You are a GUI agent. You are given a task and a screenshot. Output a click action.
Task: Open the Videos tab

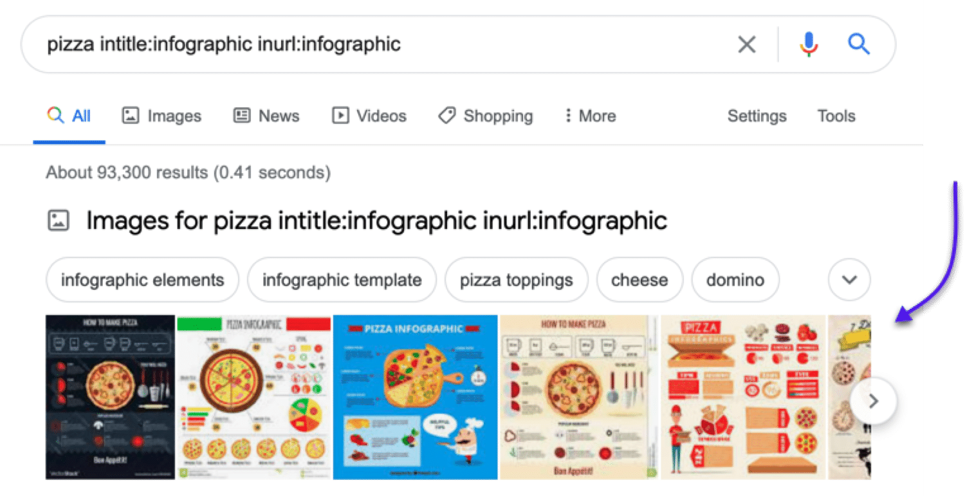(x=381, y=116)
